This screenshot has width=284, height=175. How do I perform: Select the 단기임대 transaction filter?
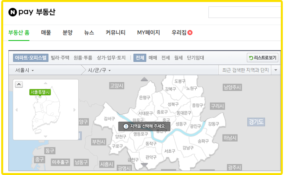point(195,58)
